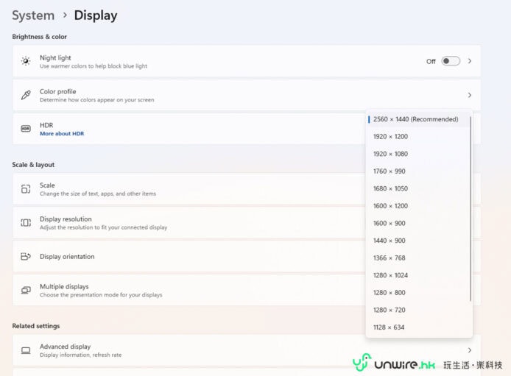
Task: Click the Advanced display monitor icon
Action: tap(26, 350)
